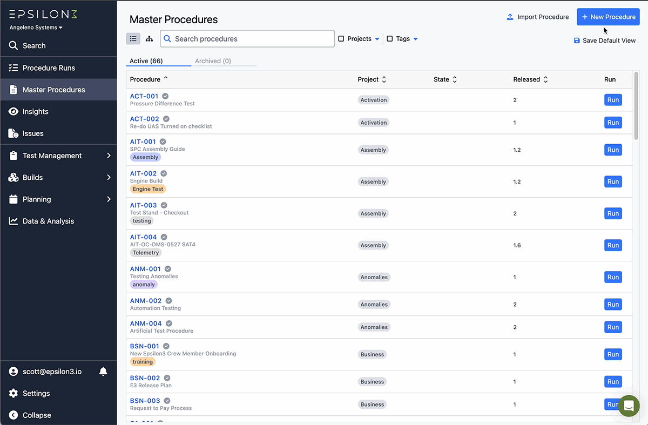Screen dimensions: 648x425
Task: Switch to tree view of procedures
Action: (150, 38)
